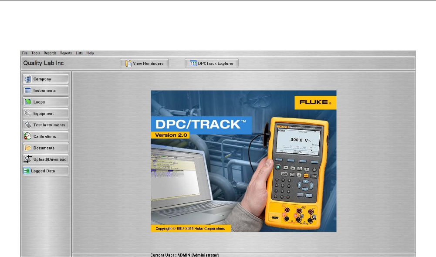
Task: Click the Current User ADMIN status text
Action: coord(184,255)
